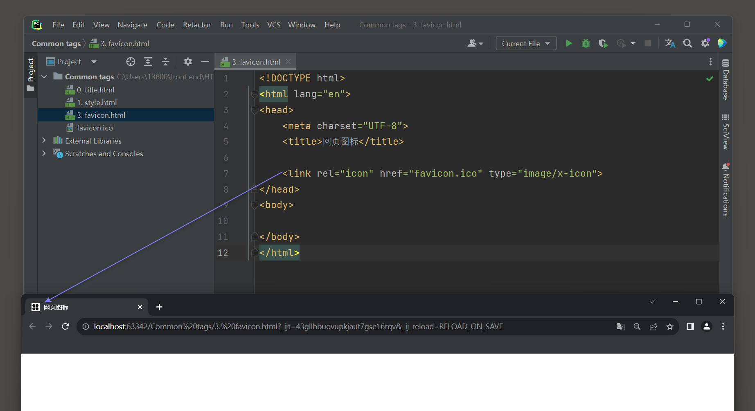Open 1. style.html in project tree
Image resolution: width=755 pixels, height=411 pixels.
(x=97, y=102)
